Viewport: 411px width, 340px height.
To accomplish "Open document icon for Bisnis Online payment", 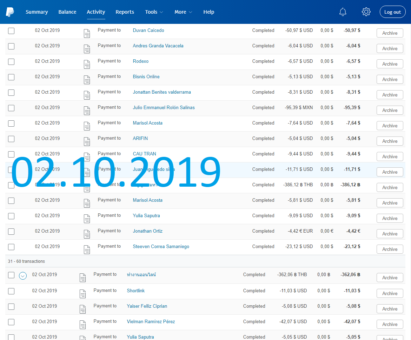I will pyautogui.click(x=87, y=80).
